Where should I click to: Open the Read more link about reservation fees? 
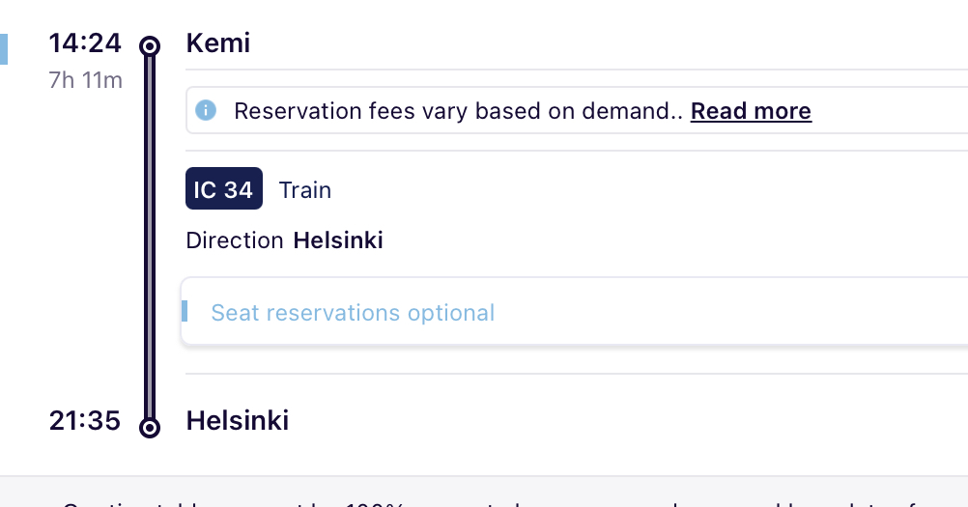[x=751, y=111]
